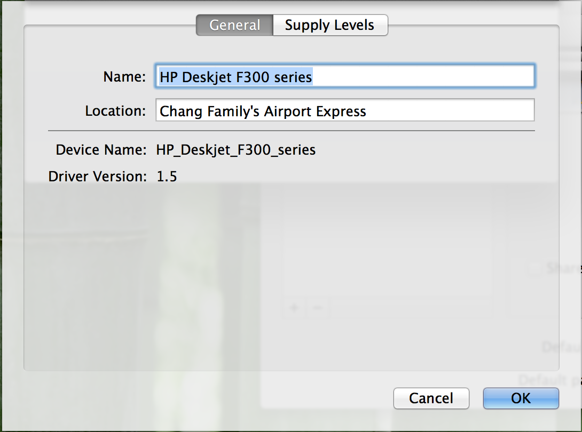This screenshot has width=582, height=432.
Task: Click the Device Name: label
Action: [x=101, y=150]
